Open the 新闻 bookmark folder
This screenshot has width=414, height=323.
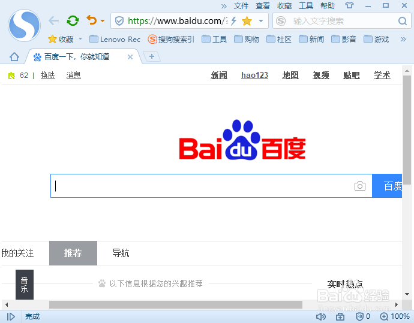point(311,40)
